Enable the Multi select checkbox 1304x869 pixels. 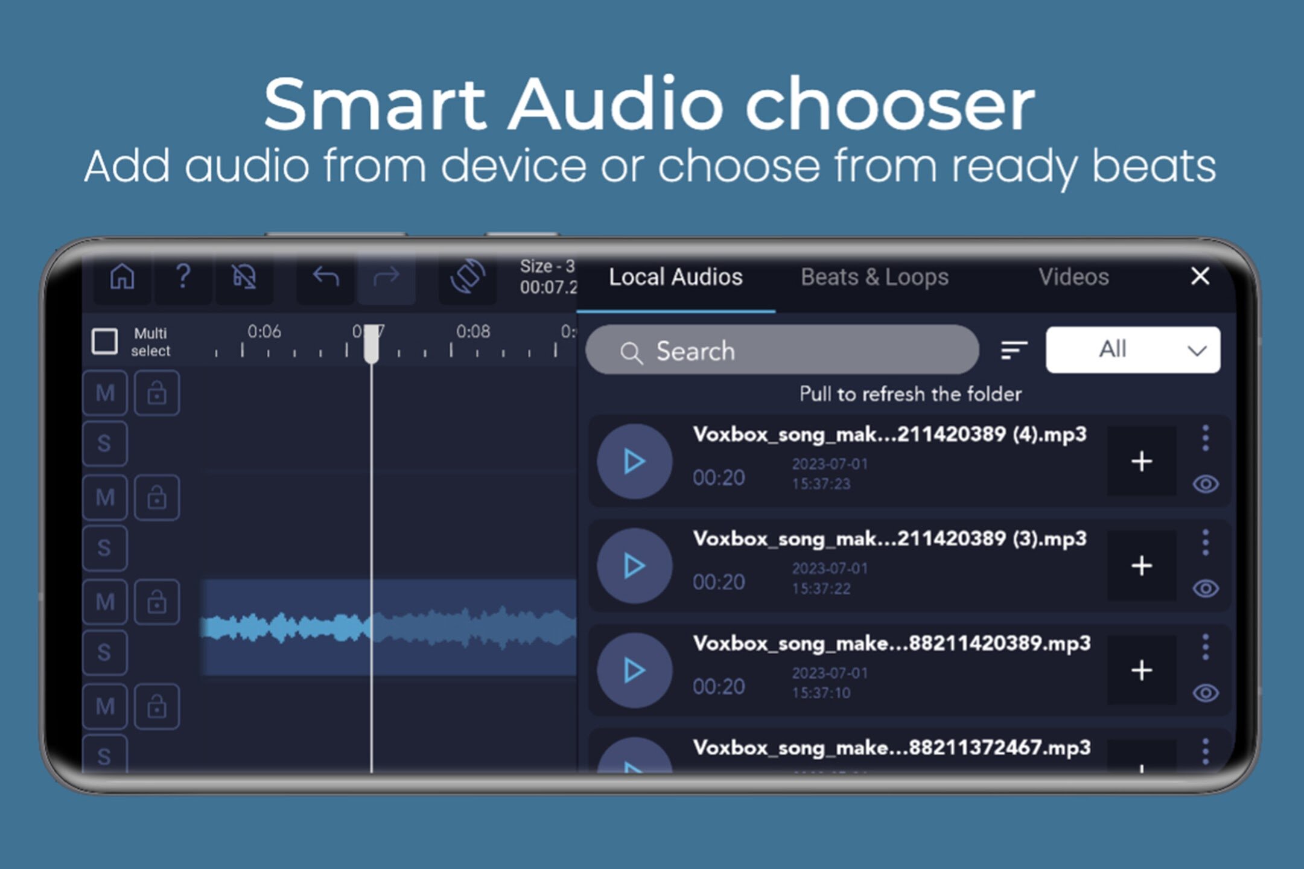pyautogui.click(x=105, y=342)
